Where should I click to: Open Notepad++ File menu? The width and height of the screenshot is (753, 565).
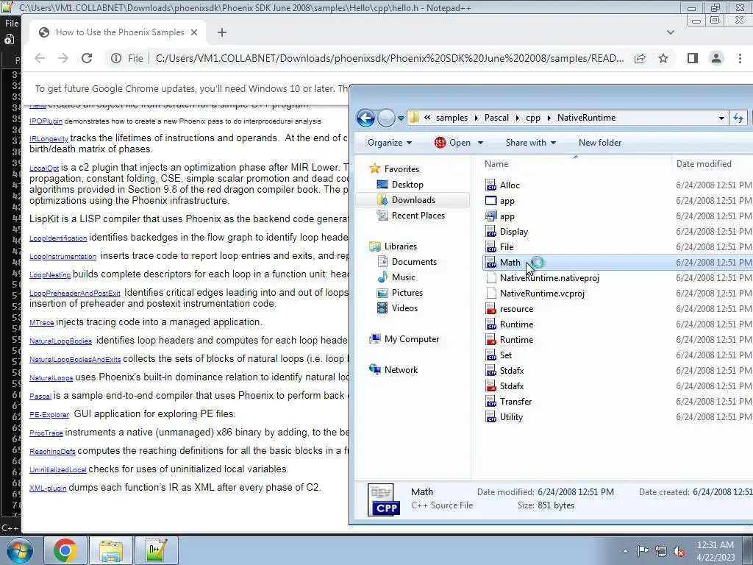12,23
